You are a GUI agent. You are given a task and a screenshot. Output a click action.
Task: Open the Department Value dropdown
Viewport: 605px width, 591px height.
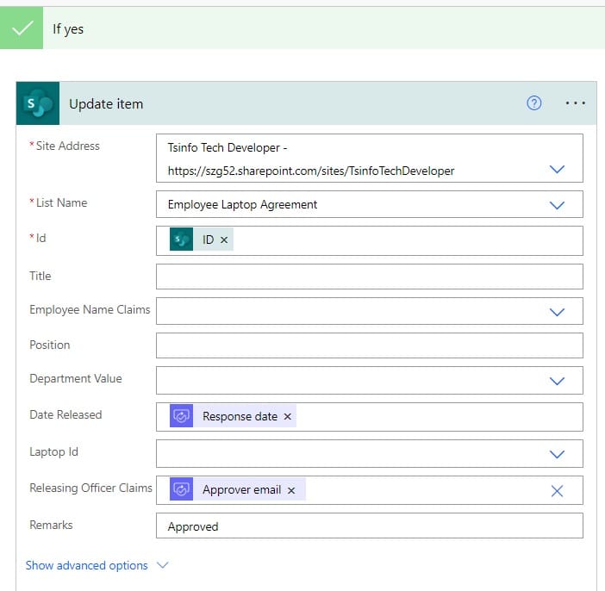pyautogui.click(x=557, y=381)
